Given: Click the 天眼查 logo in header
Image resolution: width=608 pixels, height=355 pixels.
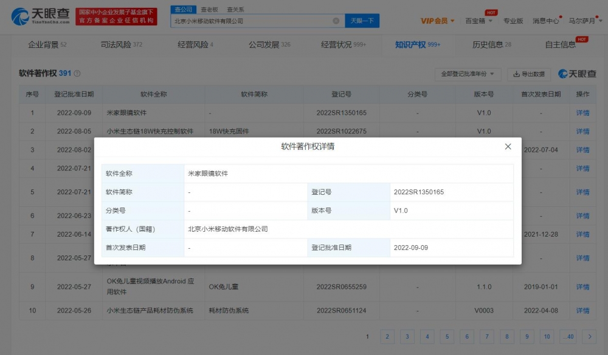Looking at the screenshot, I should coord(41,16).
